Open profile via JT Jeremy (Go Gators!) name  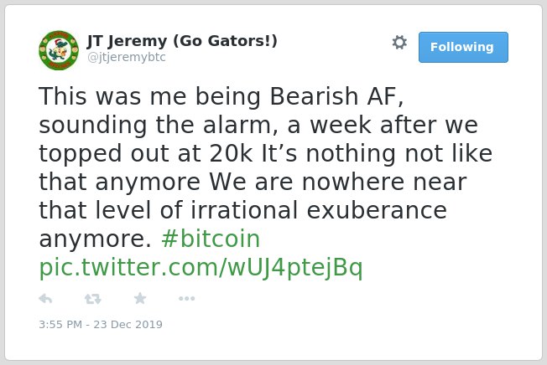point(182,41)
